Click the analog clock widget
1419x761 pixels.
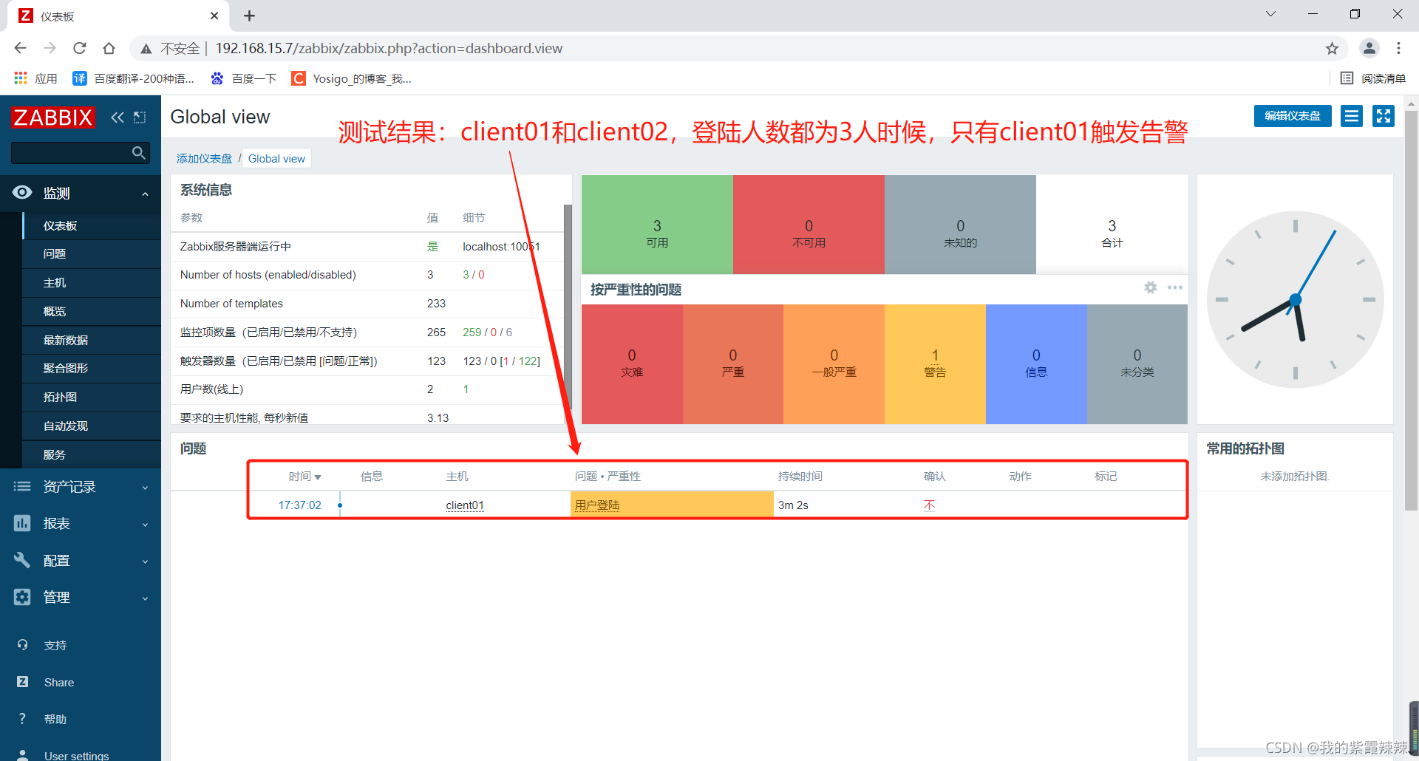coord(1295,299)
